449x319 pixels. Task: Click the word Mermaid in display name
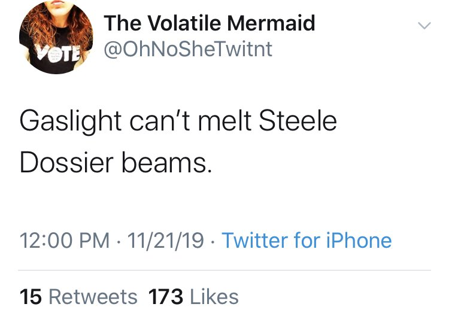271,23
